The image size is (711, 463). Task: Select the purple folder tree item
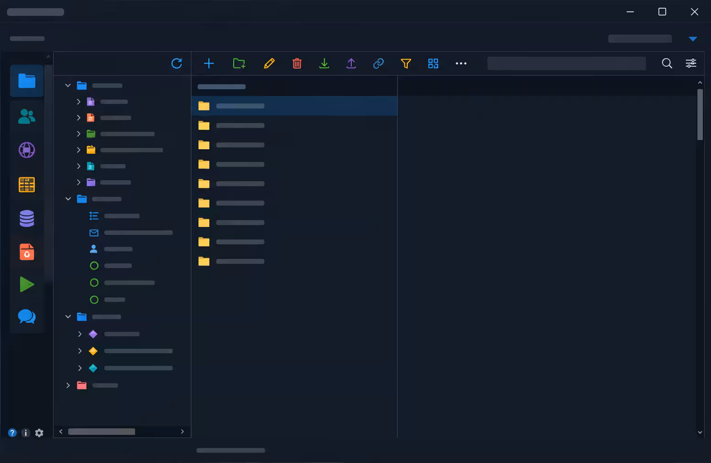108,182
